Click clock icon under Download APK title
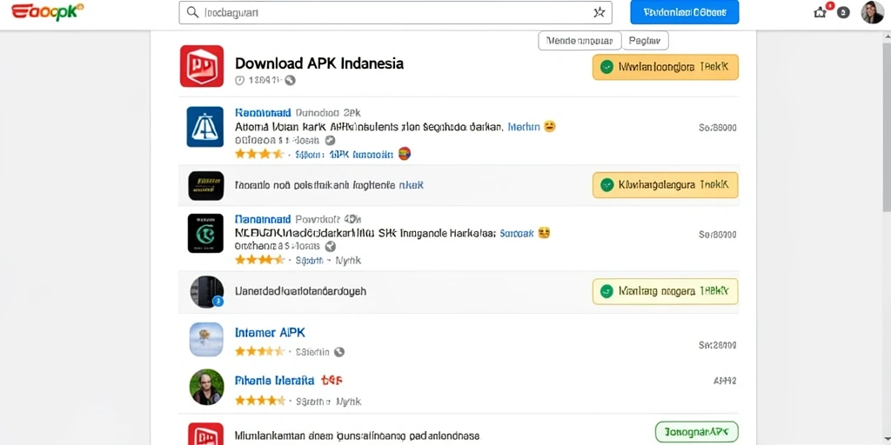 click(x=240, y=81)
